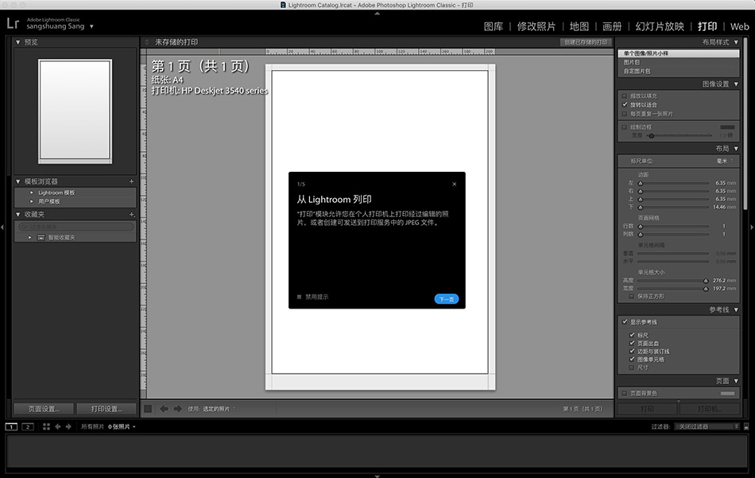The width and height of the screenshot is (755, 478).
Task: Add a new collection with the 收藏夹 plus icon
Action: coord(131,215)
